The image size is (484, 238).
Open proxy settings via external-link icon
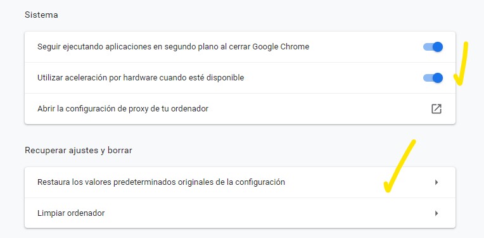436,109
